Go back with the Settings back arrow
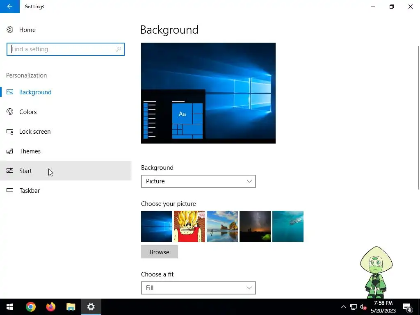This screenshot has width=420, height=315. point(10,7)
